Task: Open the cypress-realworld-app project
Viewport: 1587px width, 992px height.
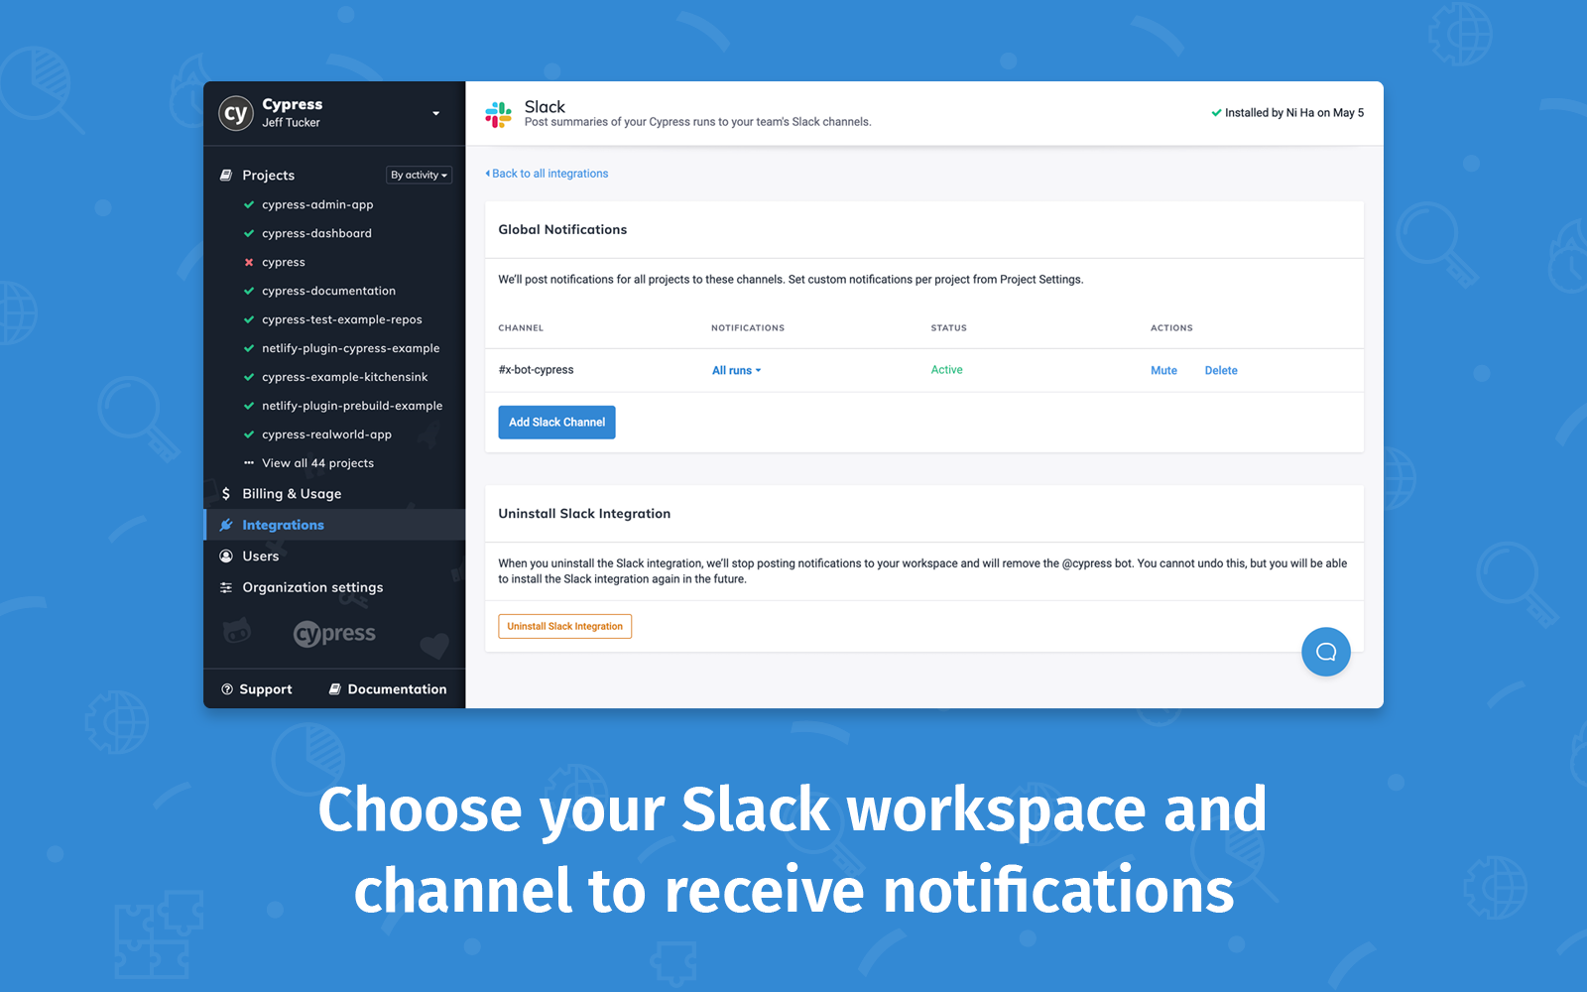Action: tap(326, 435)
